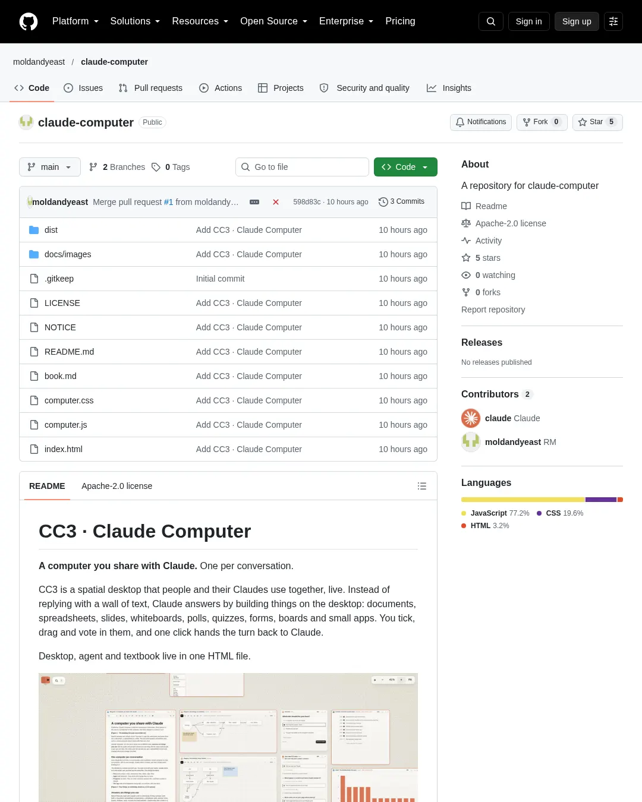Open the GitHub homepage logo
Screen dimensions: 642x802
tap(29, 21)
